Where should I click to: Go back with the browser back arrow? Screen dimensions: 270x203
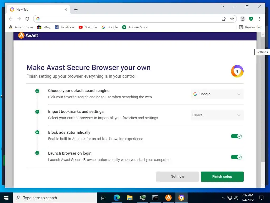click(11, 19)
